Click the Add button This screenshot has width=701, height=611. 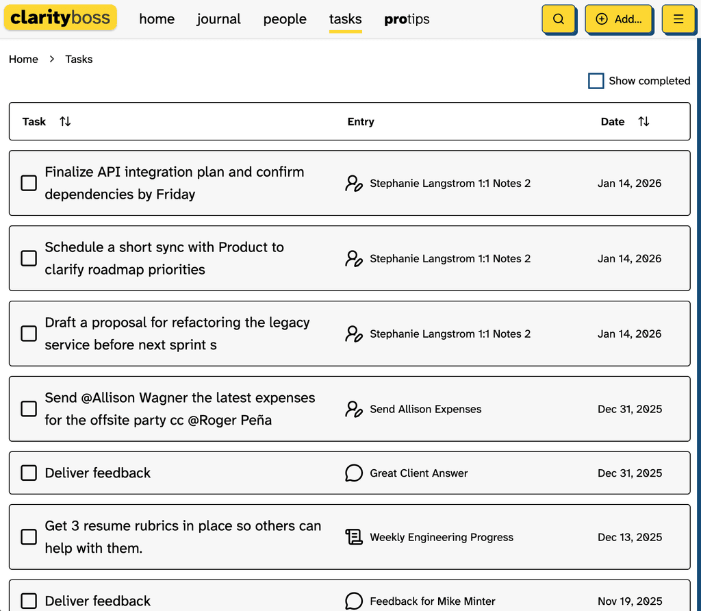[619, 19]
